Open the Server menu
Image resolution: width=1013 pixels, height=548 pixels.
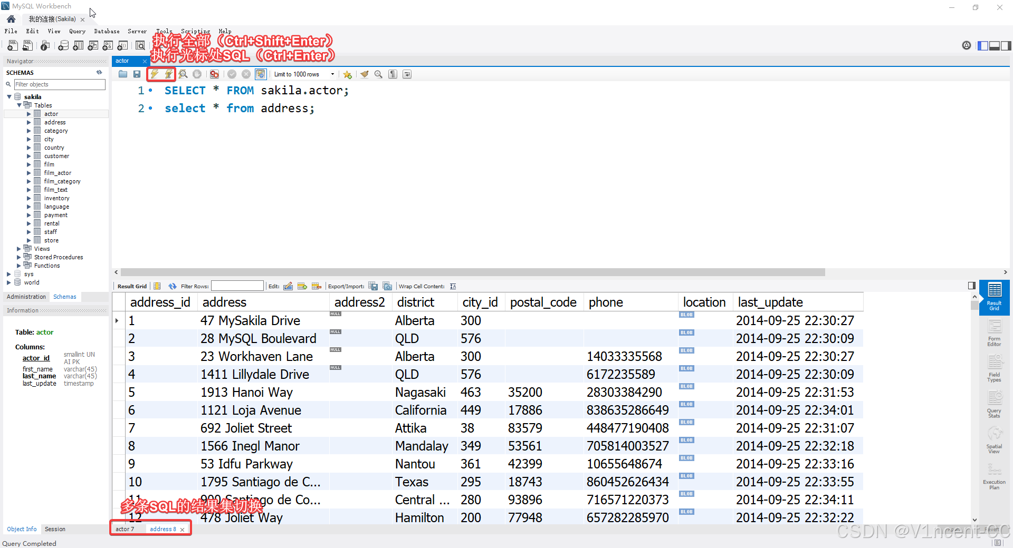click(x=137, y=32)
